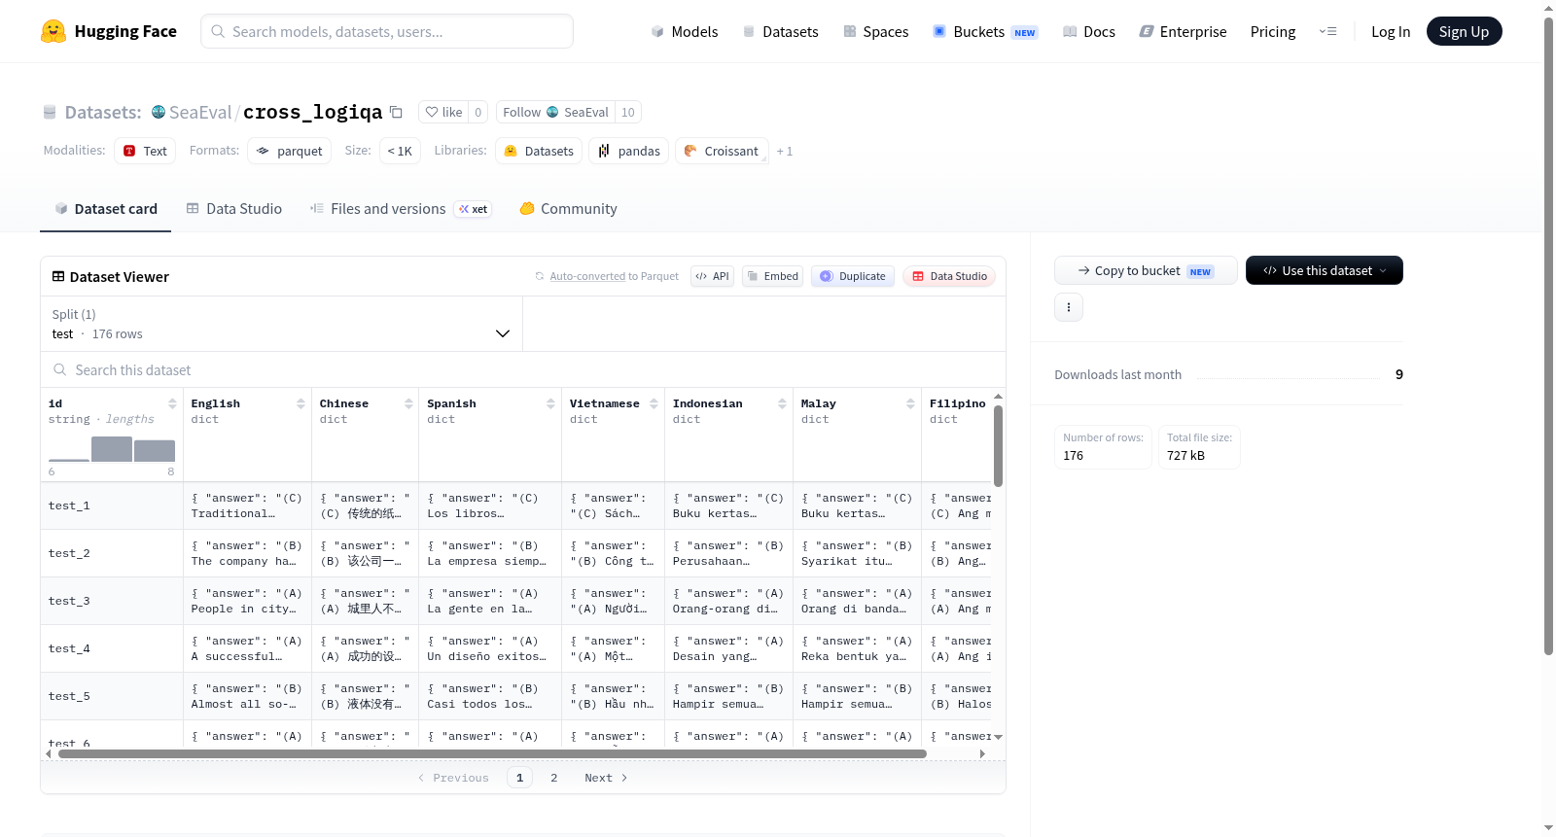Open the Pricing page
The height and width of the screenshot is (837, 1556).
tap(1273, 31)
